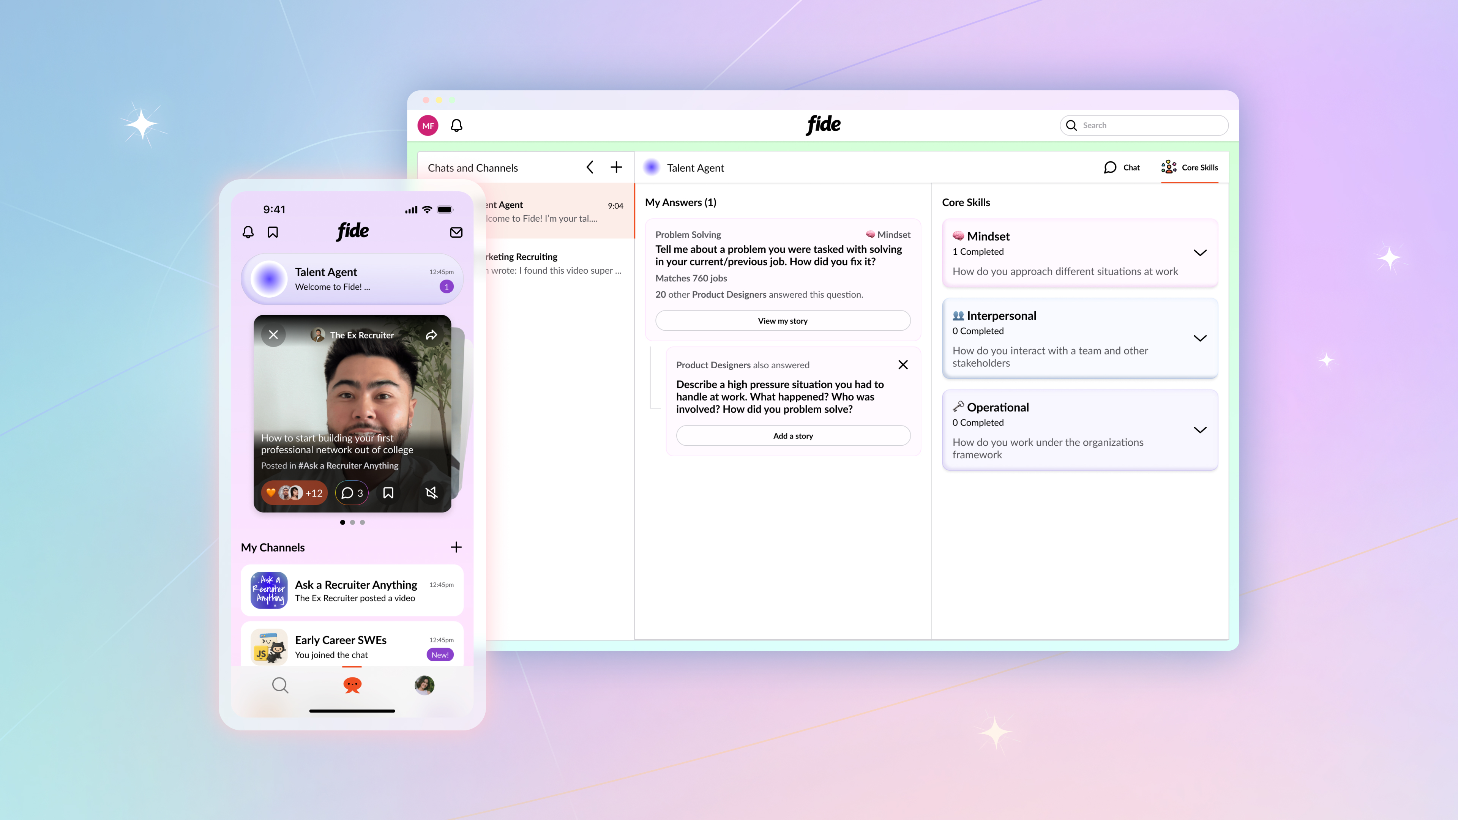1458x820 pixels.
Task: Click into the Search field
Action: [x=1149, y=126]
